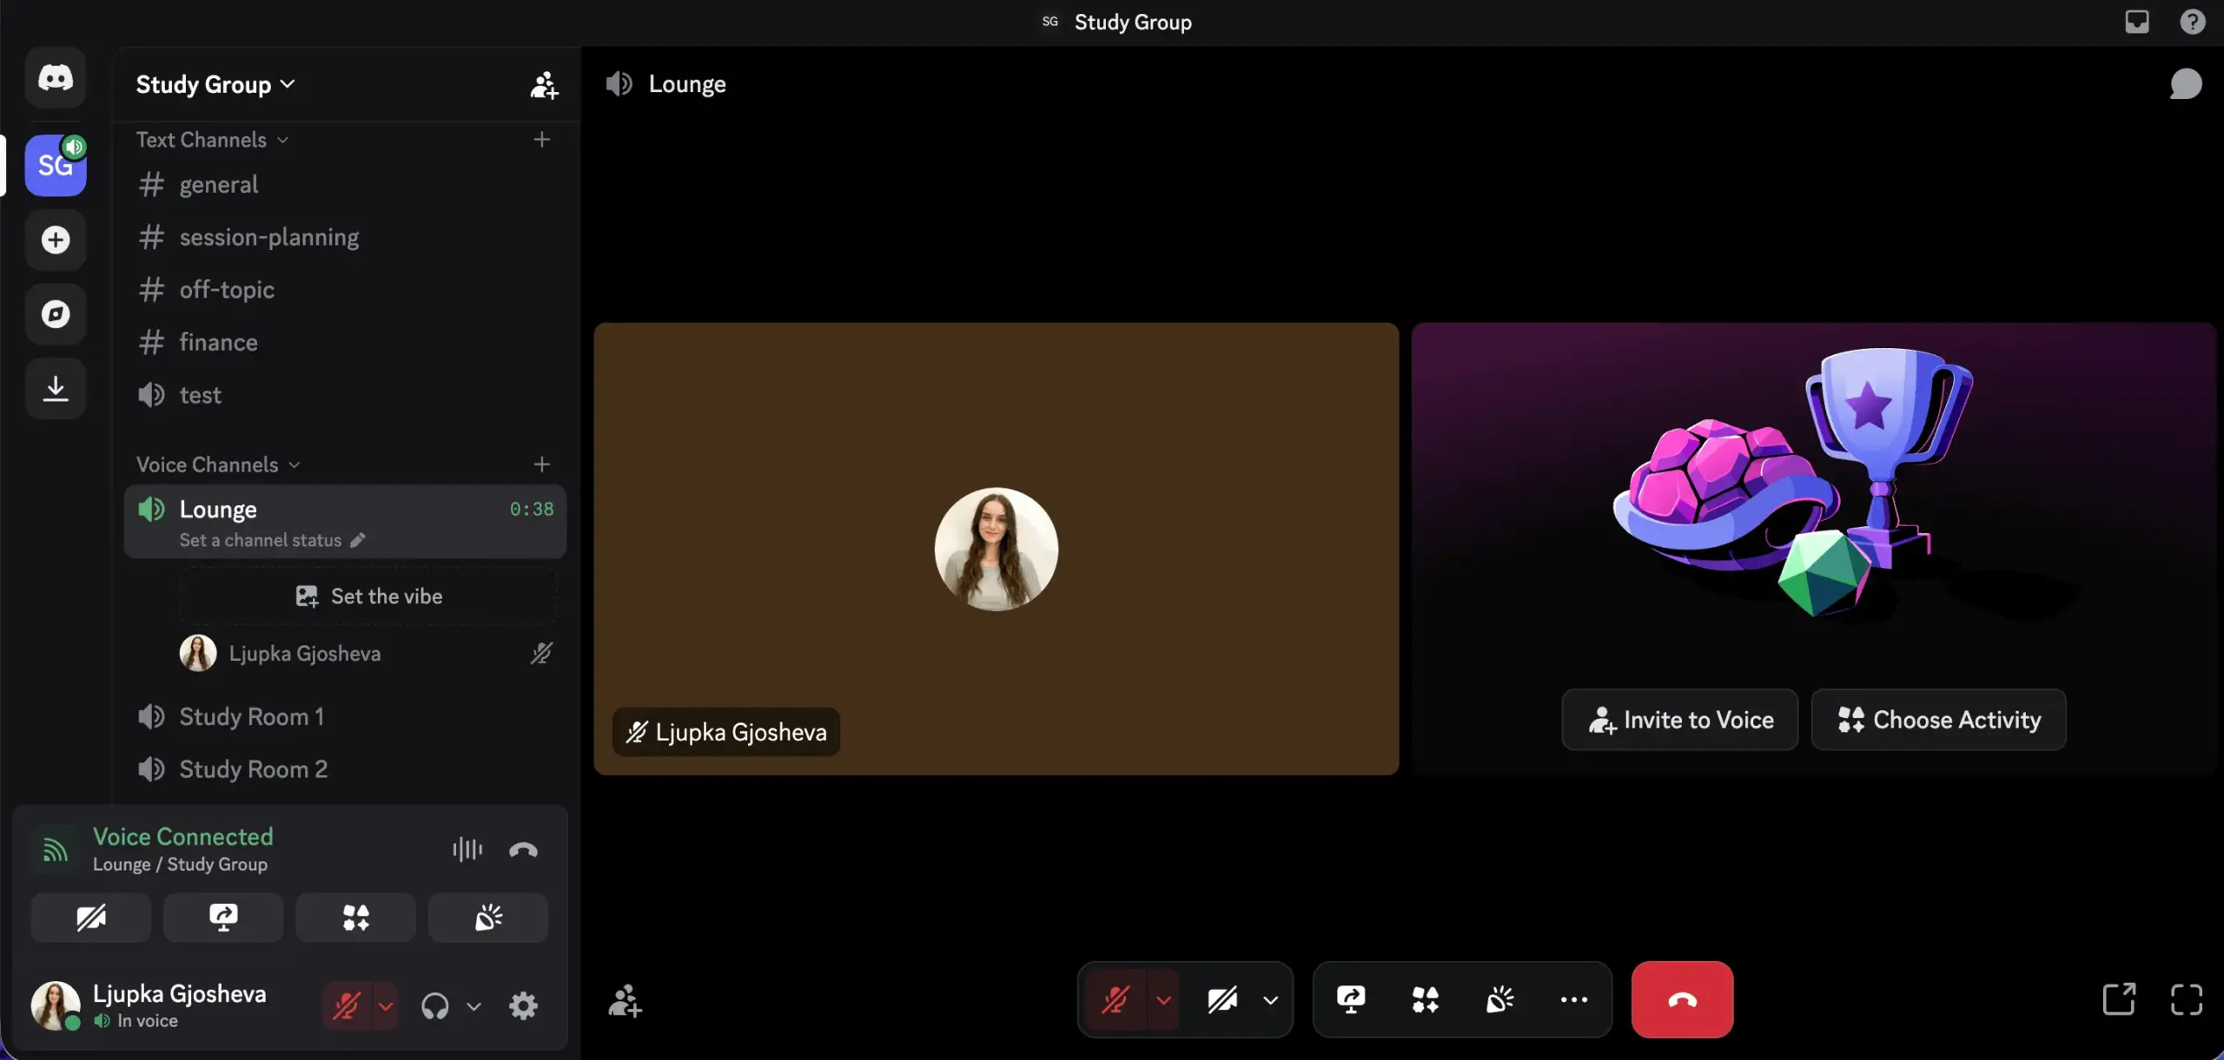The height and width of the screenshot is (1060, 2224).
Task: Open Study Group server dropdown menu
Action: click(215, 85)
